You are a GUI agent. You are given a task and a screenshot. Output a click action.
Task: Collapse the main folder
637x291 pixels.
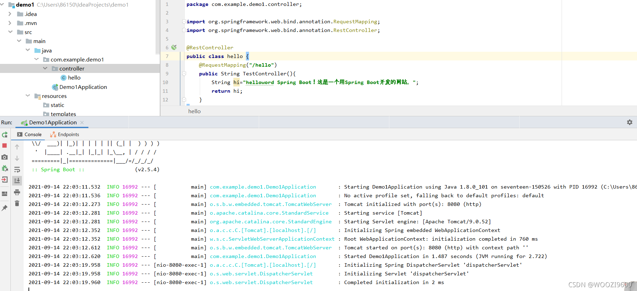19,41
